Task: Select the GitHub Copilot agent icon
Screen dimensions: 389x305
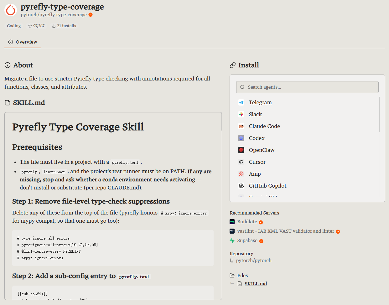Action: [x=241, y=186]
